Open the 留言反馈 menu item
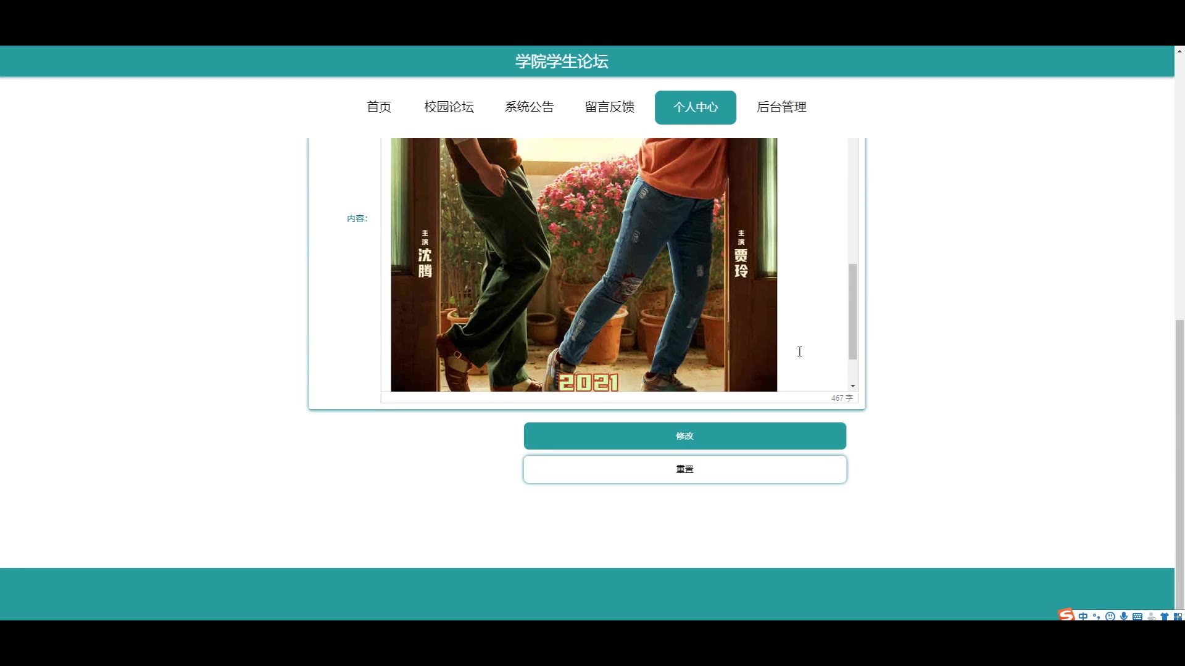This screenshot has height=666, width=1185. click(x=609, y=107)
